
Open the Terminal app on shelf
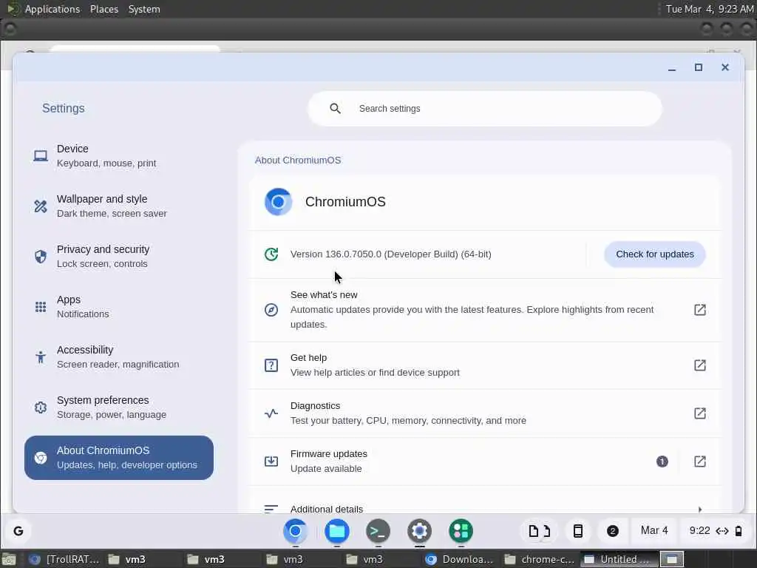[x=378, y=531]
